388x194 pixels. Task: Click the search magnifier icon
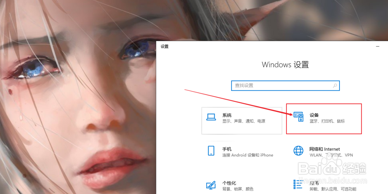coord(335,86)
